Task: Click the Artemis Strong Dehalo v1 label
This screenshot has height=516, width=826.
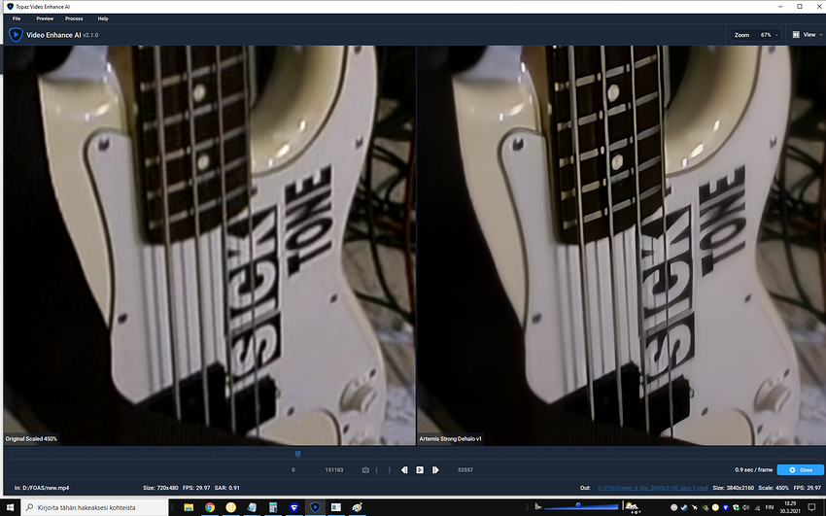Action: coord(450,438)
